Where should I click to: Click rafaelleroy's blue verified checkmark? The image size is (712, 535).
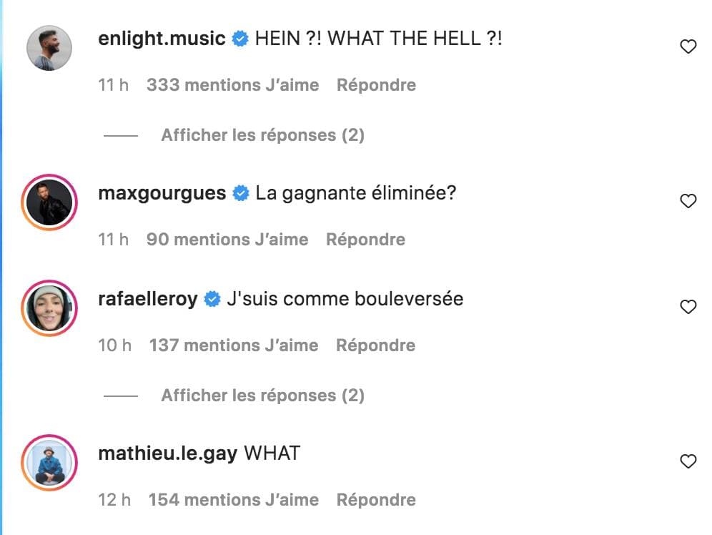pyautogui.click(x=212, y=299)
